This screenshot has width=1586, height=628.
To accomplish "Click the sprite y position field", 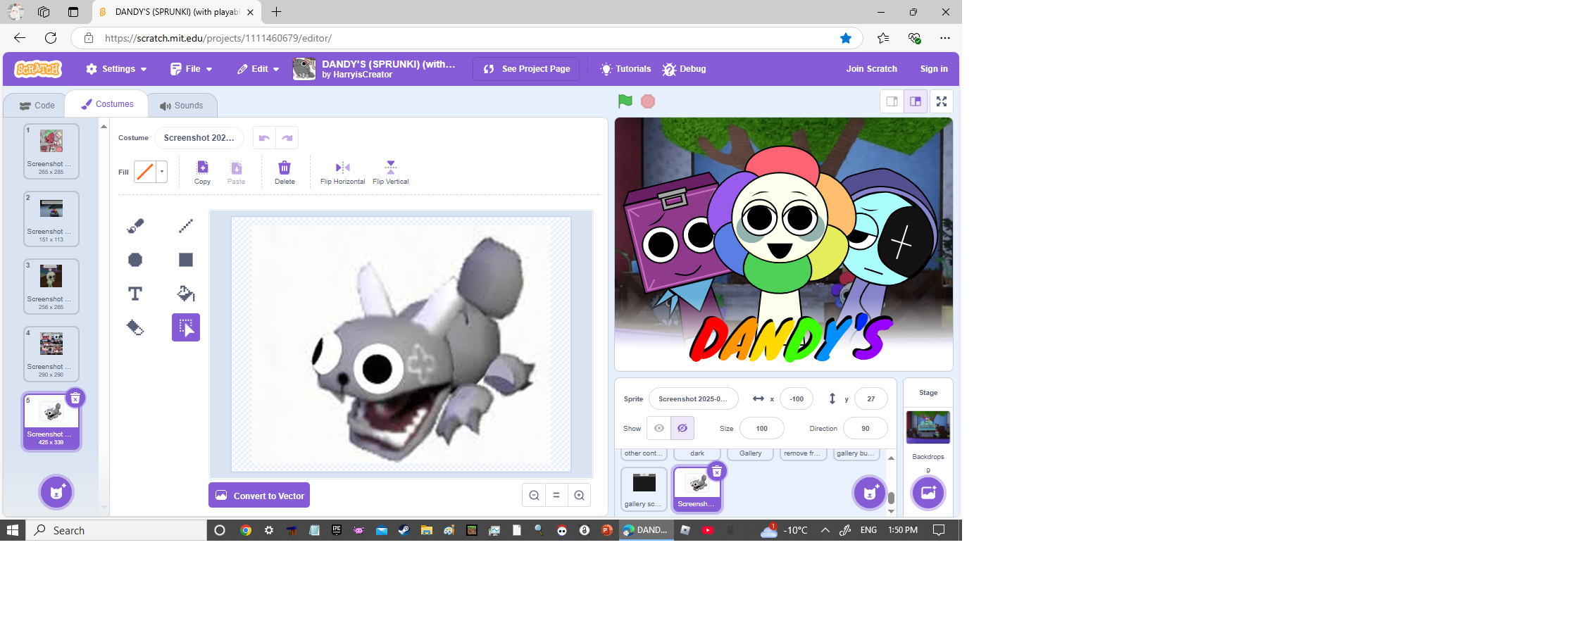I will pos(871,399).
